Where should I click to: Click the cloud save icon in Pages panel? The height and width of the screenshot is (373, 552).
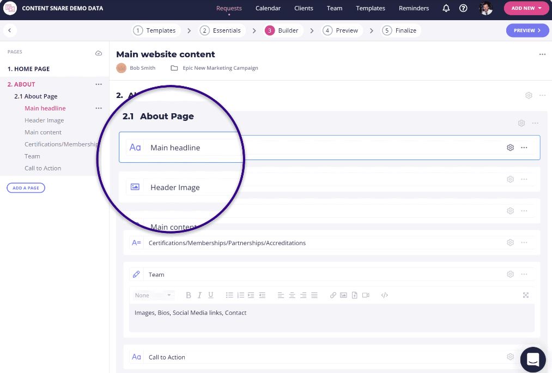pyautogui.click(x=99, y=53)
